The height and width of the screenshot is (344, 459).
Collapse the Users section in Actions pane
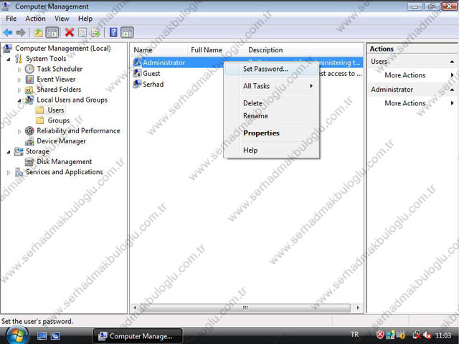tap(452, 62)
